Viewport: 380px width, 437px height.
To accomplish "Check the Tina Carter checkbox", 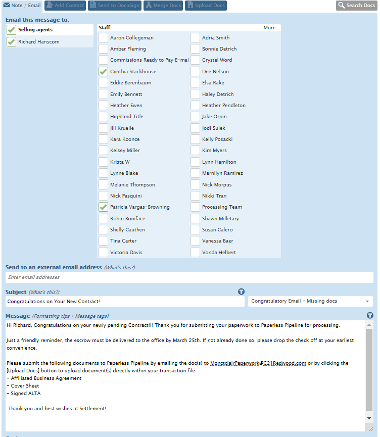I will point(103,241).
